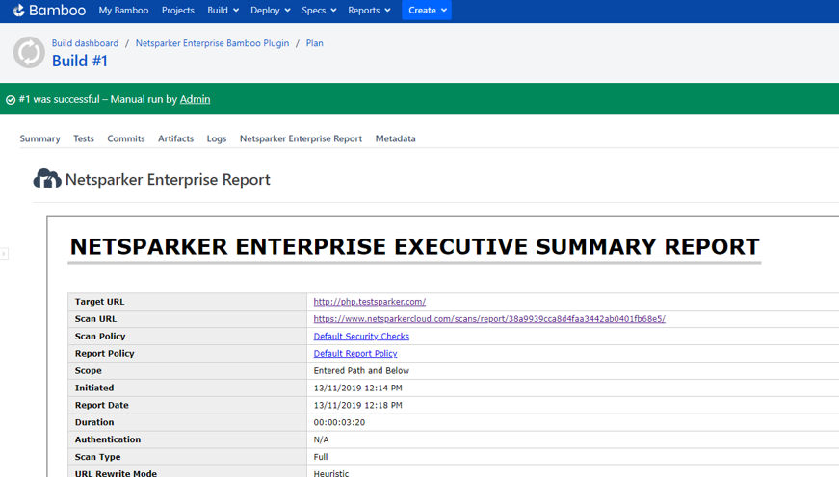839x477 pixels.
Task: Click the 'Entered Path and Below' scope value
Action: (361, 370)
